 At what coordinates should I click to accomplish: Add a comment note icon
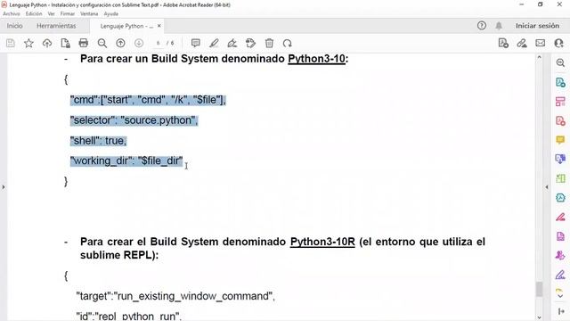(196, 44)
